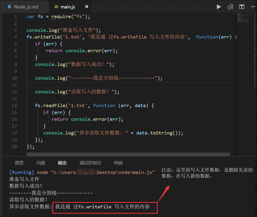The image size is (257, 217).
Task: Switch to the Node_js.md tab
Action: [x=26, y=7]
